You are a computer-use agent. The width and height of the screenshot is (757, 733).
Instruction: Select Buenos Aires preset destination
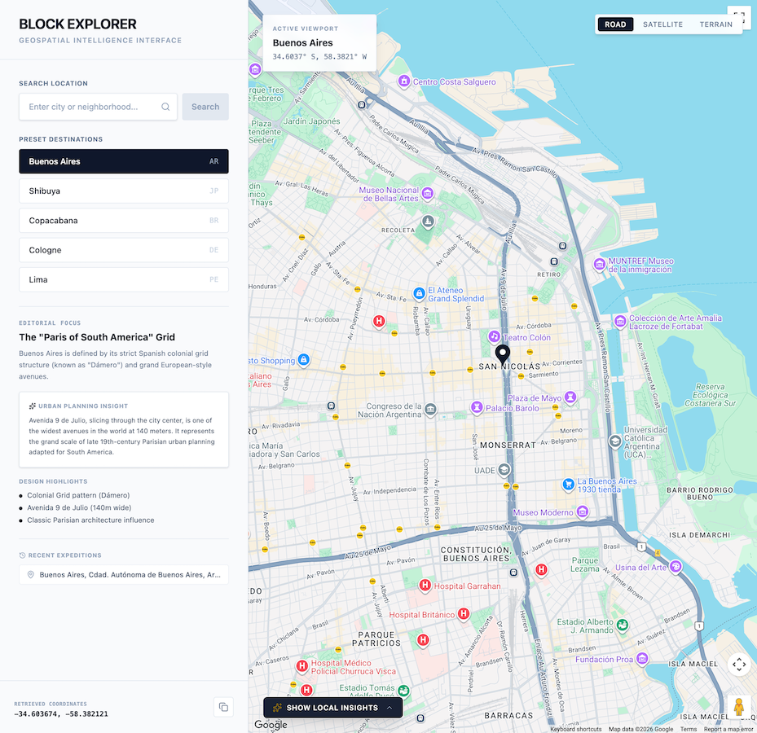(124, 161)
